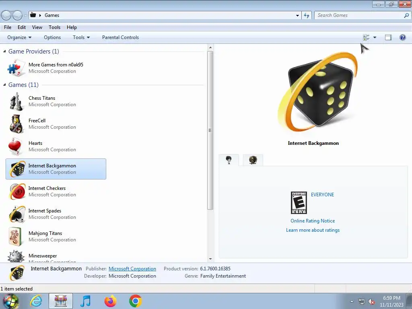
Task: Open the Microsoft Corporation publisher link
Action: pos(132,269)
